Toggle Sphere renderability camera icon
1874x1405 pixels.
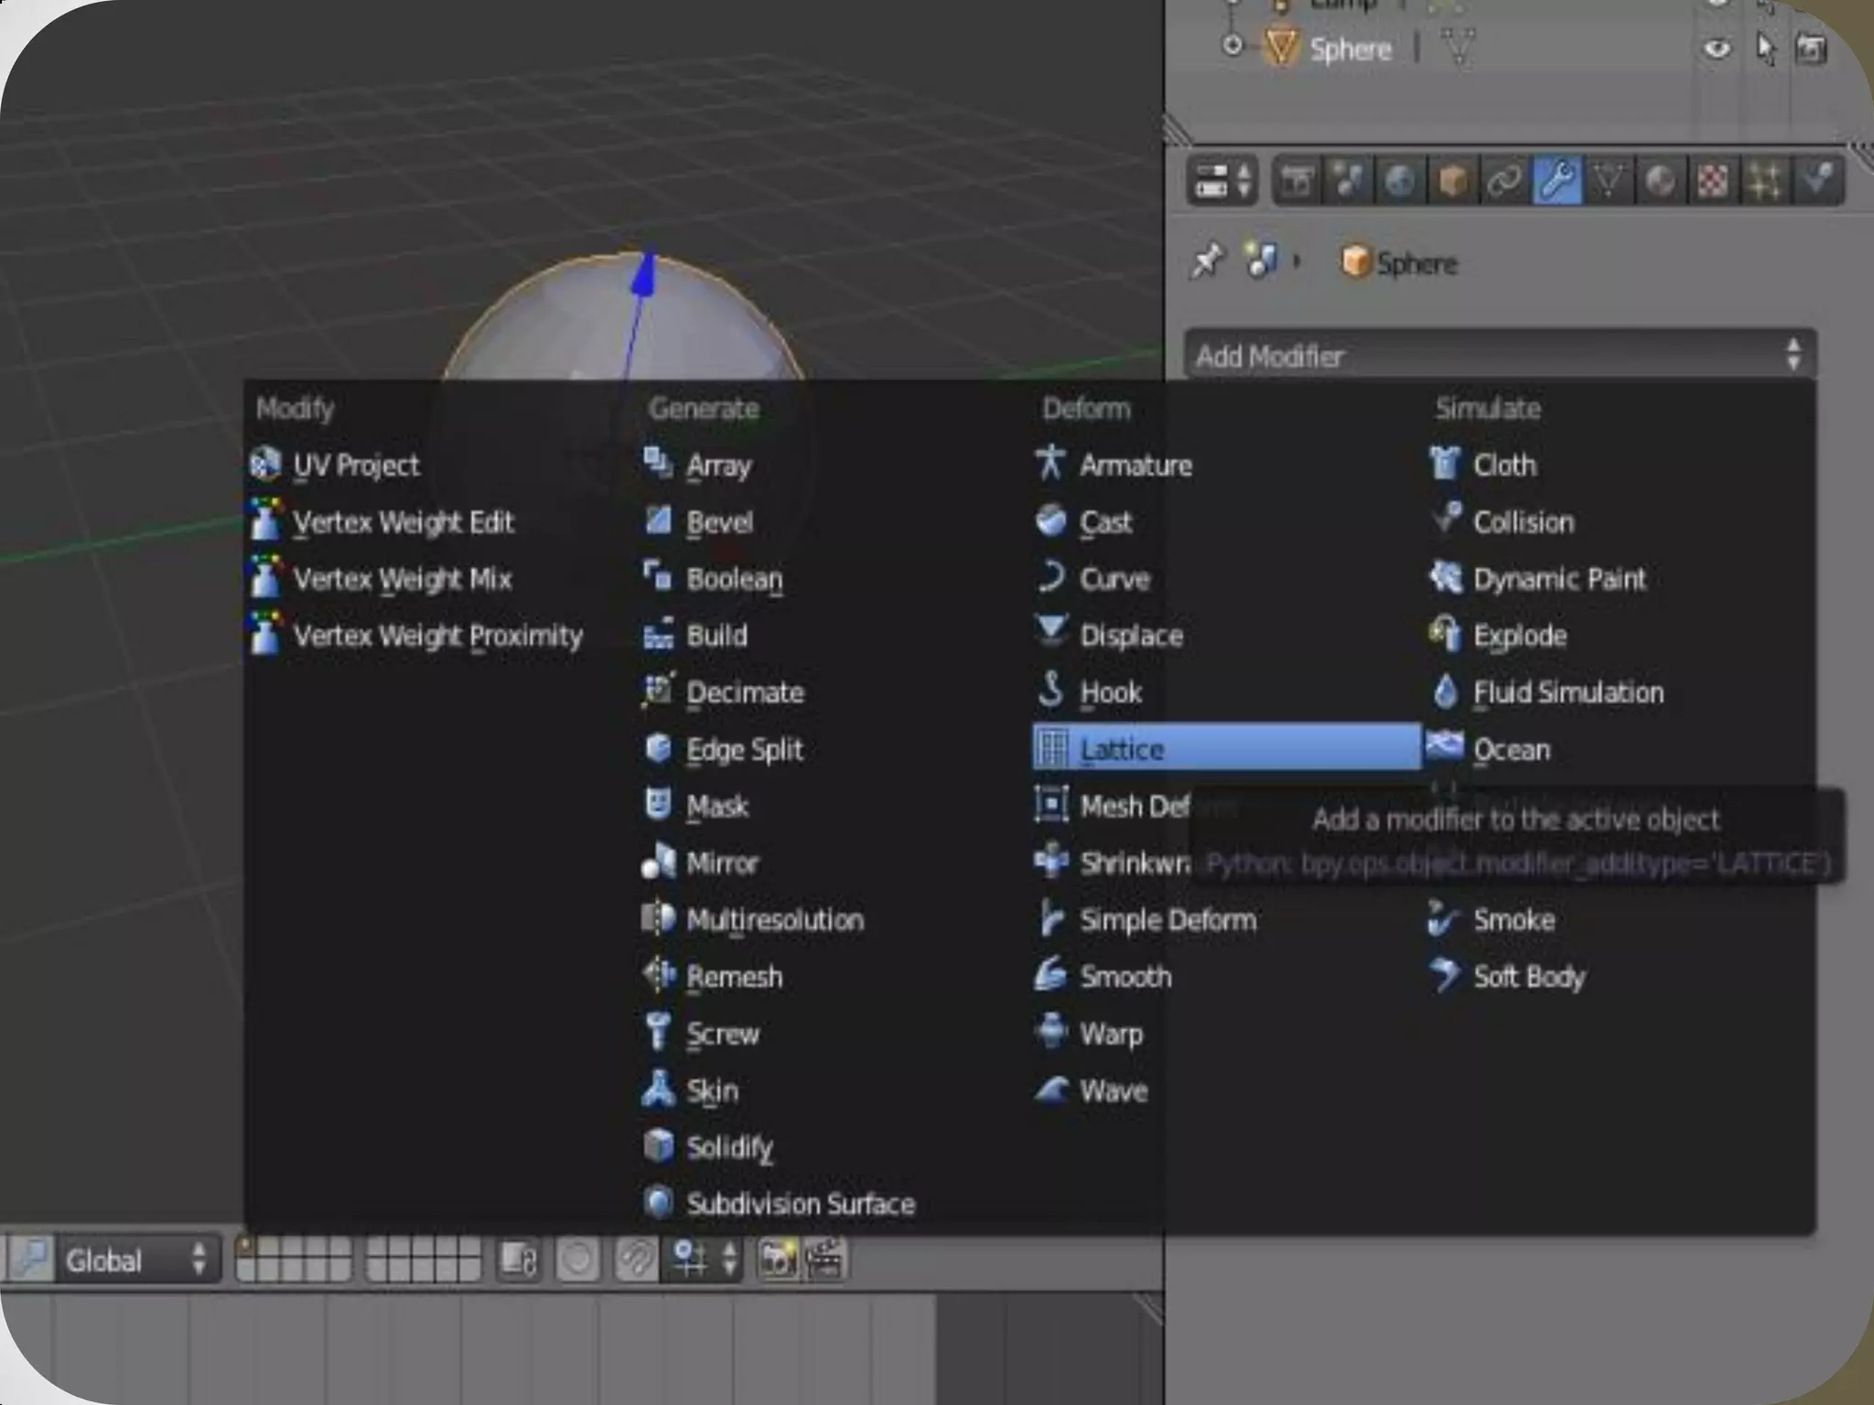click(1811, 48)
